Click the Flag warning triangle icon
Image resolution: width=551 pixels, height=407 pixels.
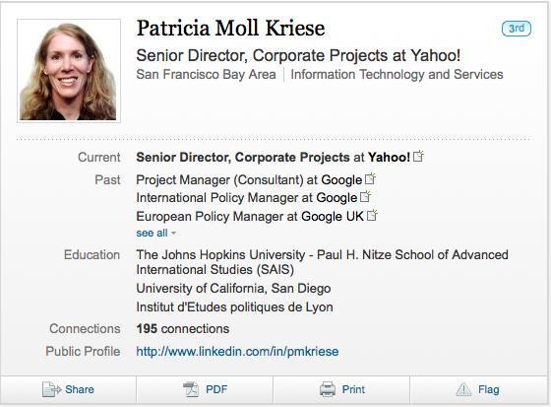463,389
